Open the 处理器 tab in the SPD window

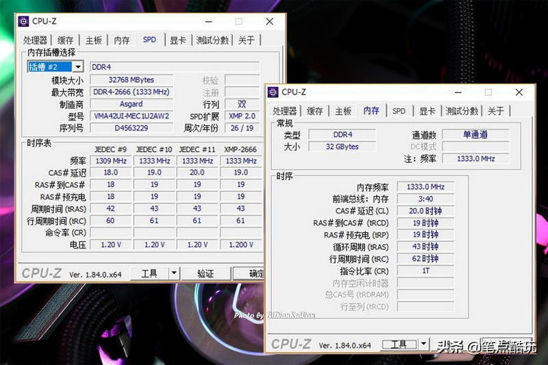coord(36,40)
